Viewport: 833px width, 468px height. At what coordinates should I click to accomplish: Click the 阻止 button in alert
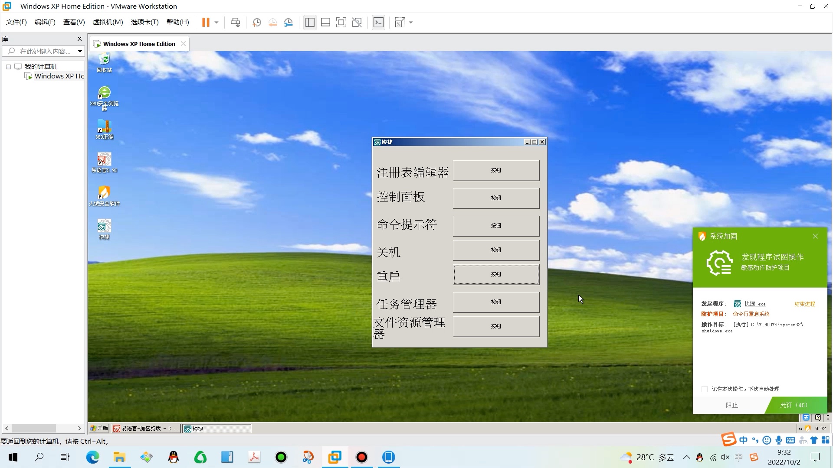click(731, 405)
